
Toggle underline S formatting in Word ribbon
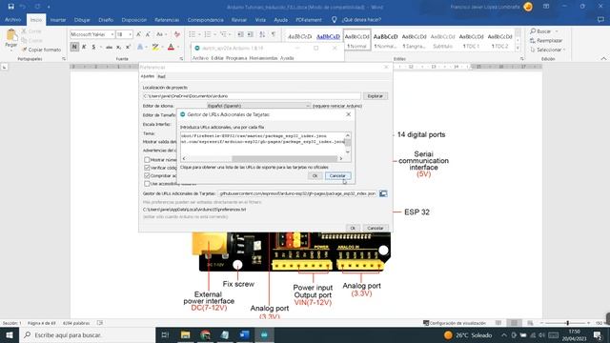tap(93, 47)
